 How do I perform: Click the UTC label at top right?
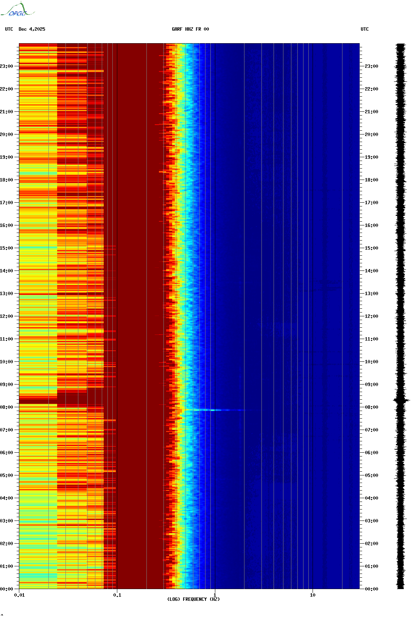tap(364, 29)
